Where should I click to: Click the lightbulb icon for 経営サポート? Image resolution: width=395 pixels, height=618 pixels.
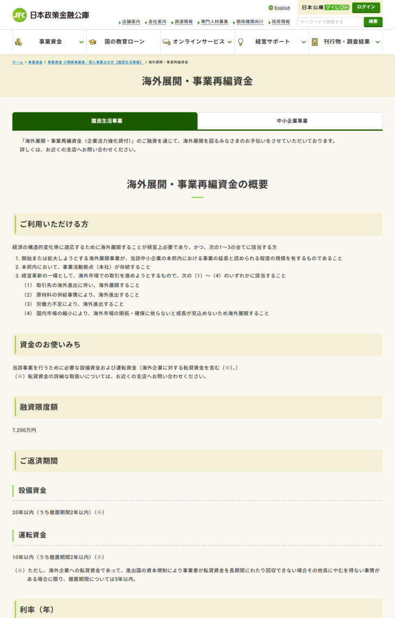240,42
